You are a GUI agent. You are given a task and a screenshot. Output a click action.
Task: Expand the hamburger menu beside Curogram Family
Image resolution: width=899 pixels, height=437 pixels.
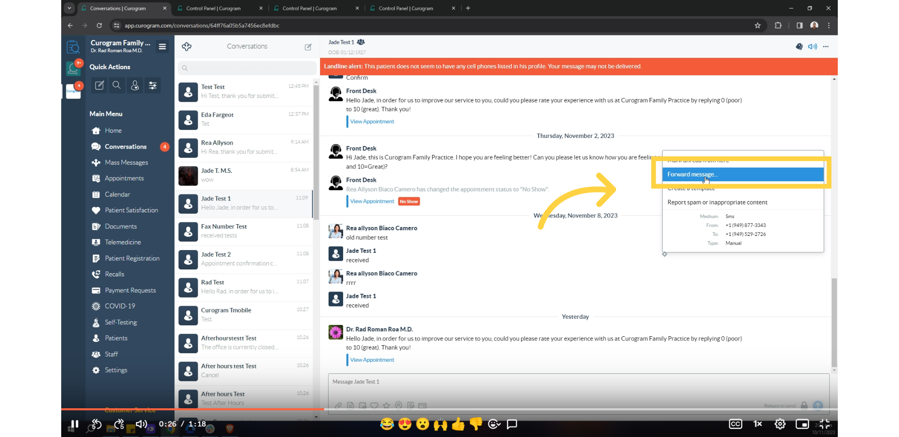(162, 47)
